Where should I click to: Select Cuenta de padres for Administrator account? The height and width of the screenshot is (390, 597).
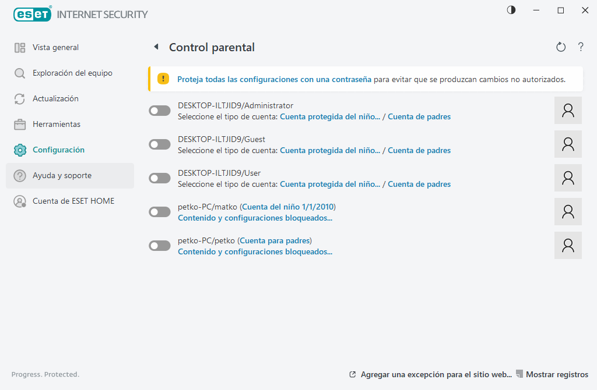pos(419,116)
